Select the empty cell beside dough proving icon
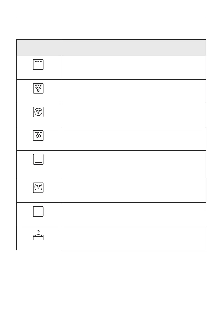Image resolution: width=221 pixels, height=314 pixels. click(133, 238)
